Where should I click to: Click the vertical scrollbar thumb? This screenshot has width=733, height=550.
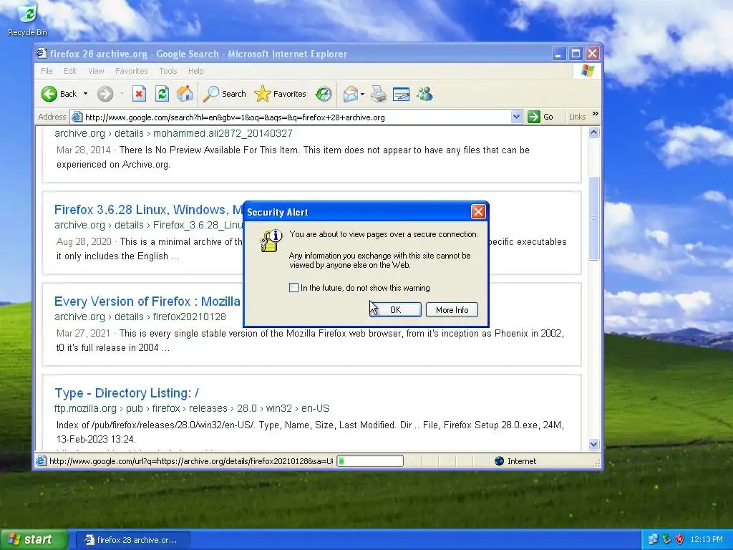(x=593, y=218)
